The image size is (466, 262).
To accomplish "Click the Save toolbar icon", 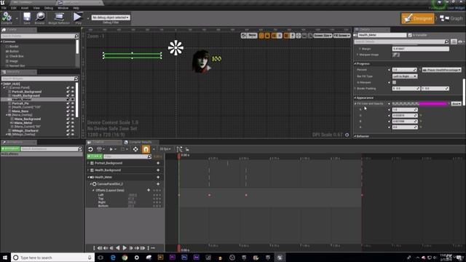I will [27, 17].
